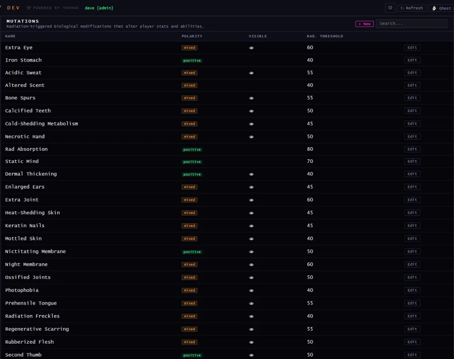Image resolution: width=454 pixels, height=359 pixels.
Task: Sort by the VISIBLE column header
Action: pos(258,36)
